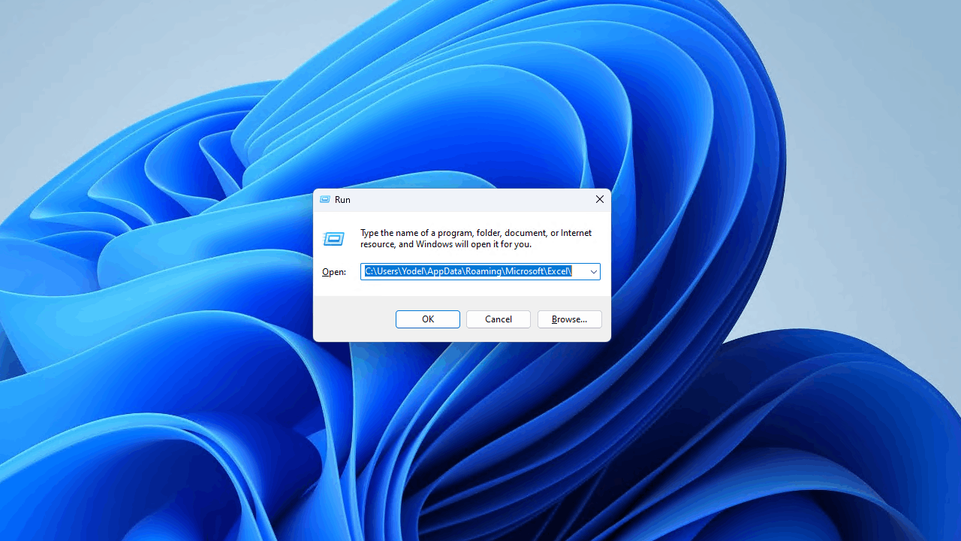
Task: Cancel the Run dialog
Action: (499, 319)
